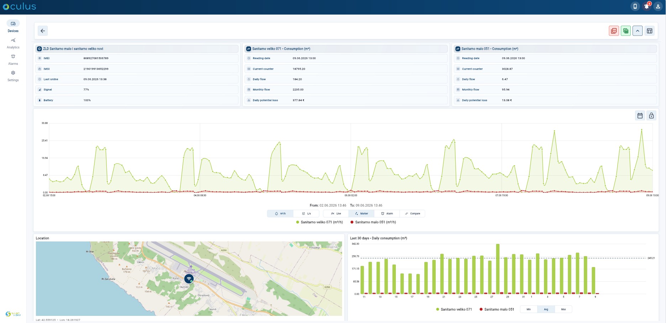
Task: Open Alarms in the sidebar
Action: (13, 59)
